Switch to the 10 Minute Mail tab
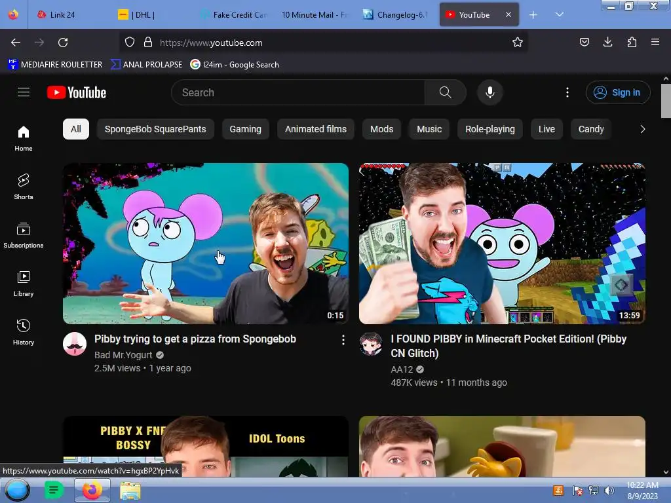 pyautogui.click(x=315, y=15)
